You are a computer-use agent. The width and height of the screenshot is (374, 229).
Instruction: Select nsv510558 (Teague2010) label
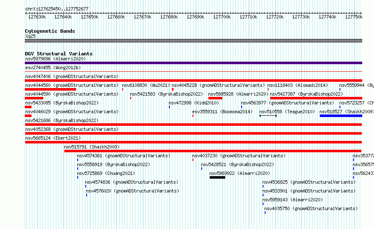pos(287,112)
